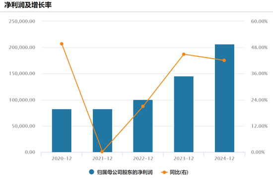Select the 2021-12 blue bar

click(102, 130)
